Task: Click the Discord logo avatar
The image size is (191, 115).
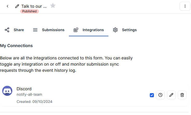Action: pos(7,91)
